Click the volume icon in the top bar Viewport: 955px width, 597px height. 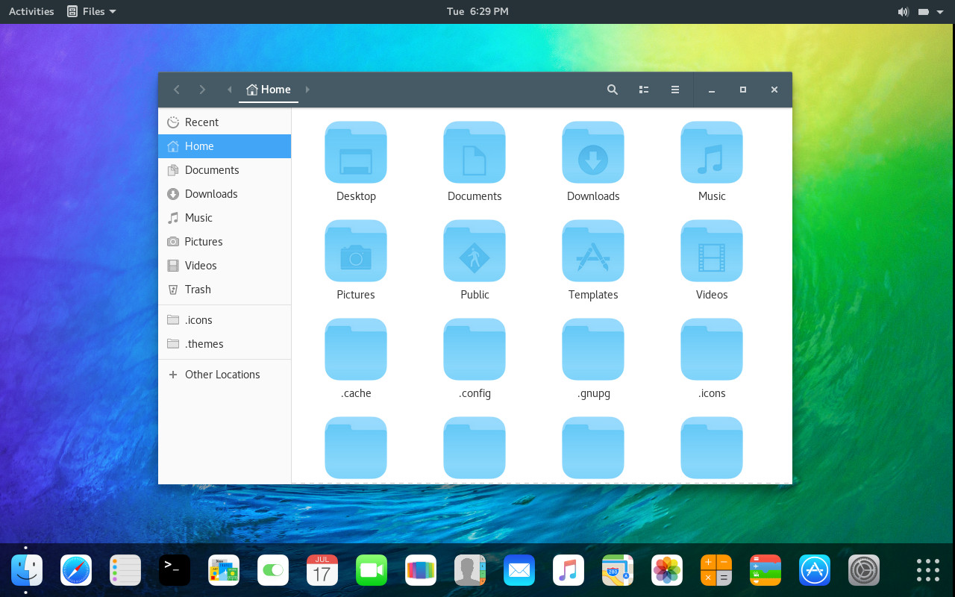[x=903, y=11]
